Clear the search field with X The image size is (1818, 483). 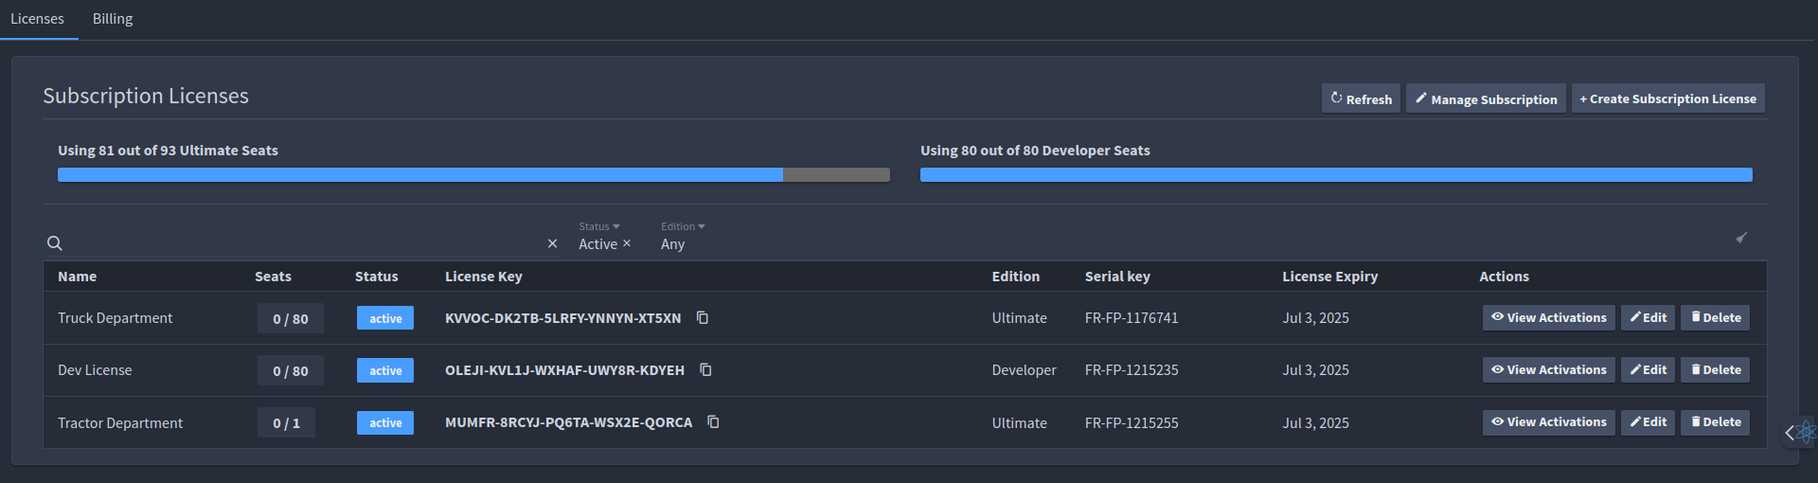tap(552, 243)
